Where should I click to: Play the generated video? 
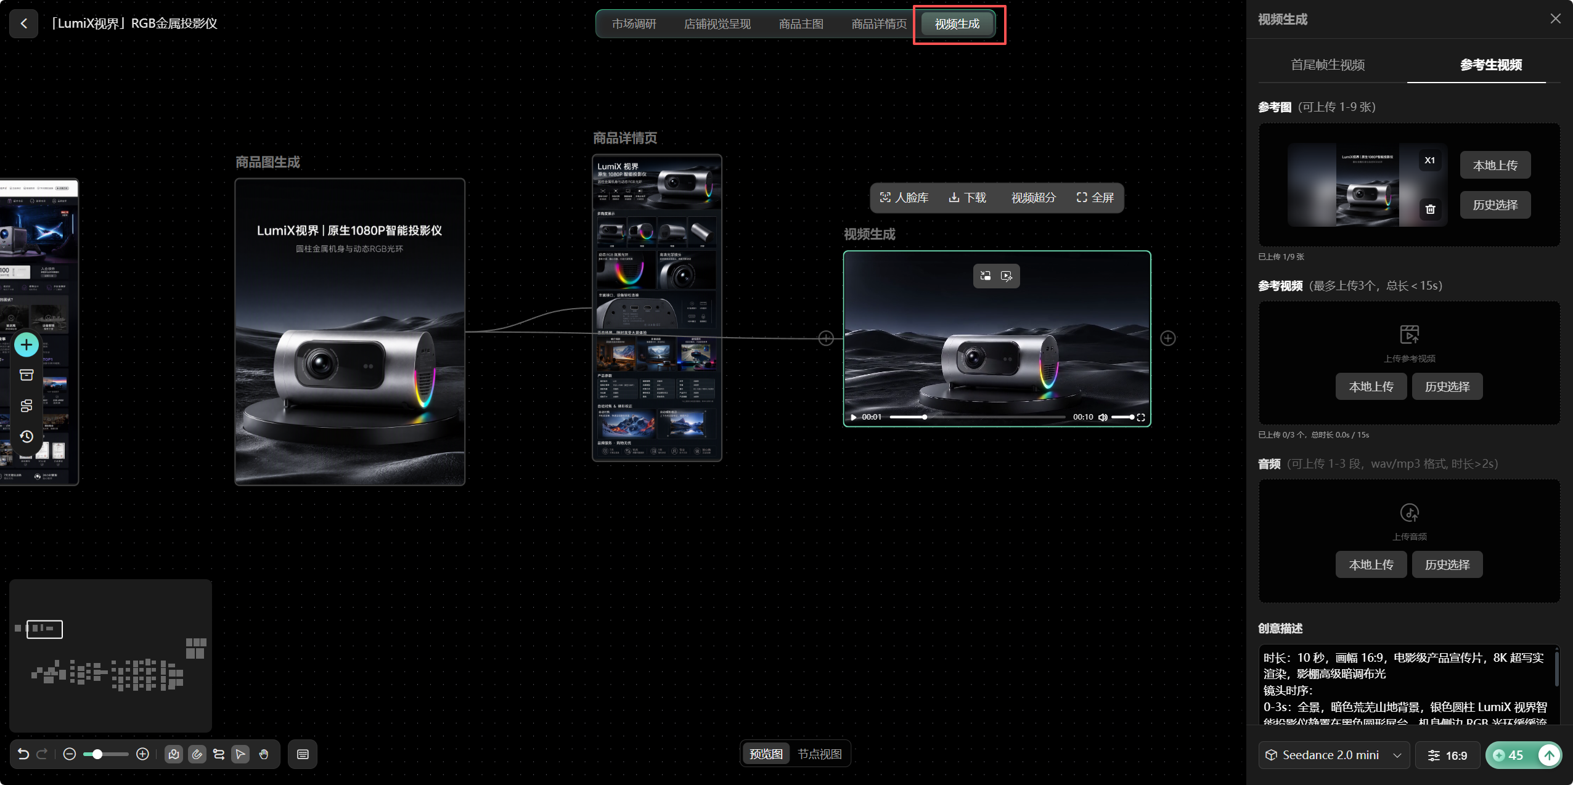pos(854,417)
